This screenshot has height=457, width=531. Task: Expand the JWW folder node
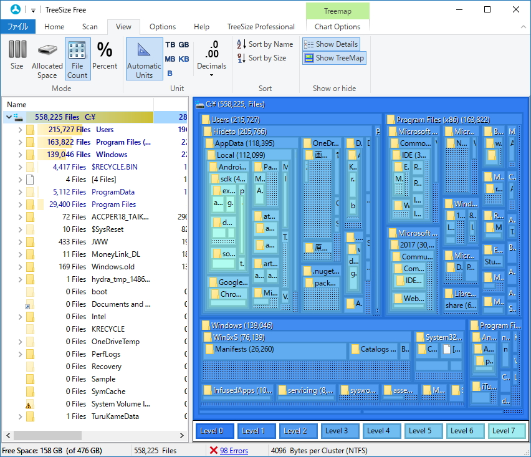pyautogui.click(x=20, y=242)
